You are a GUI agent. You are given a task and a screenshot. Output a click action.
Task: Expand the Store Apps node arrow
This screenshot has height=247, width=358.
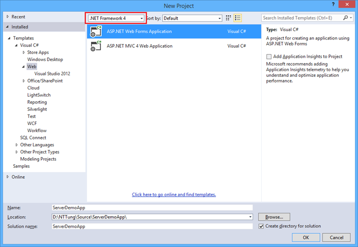click(24, 52)
